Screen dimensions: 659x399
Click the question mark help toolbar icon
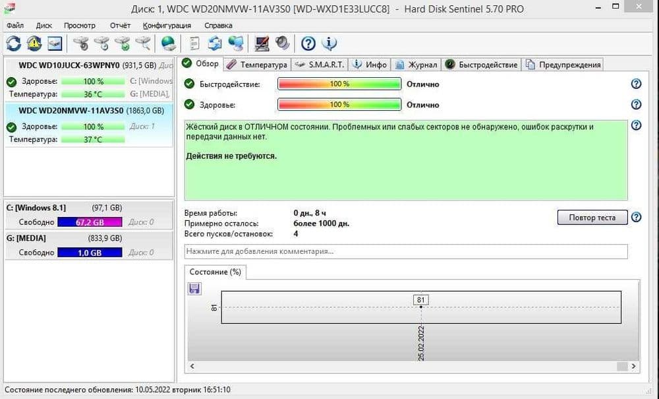[x=308, y=44]
